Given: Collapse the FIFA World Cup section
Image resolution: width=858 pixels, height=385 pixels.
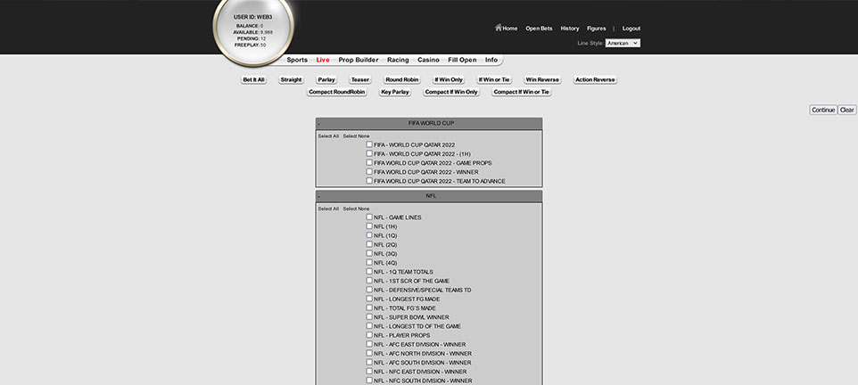Looking at the screenshot, I should pos(319,124).
